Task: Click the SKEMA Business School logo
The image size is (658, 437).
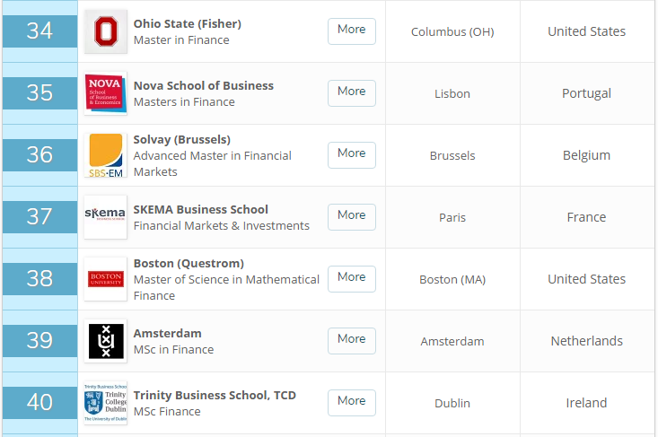Action: click(106, 217)
